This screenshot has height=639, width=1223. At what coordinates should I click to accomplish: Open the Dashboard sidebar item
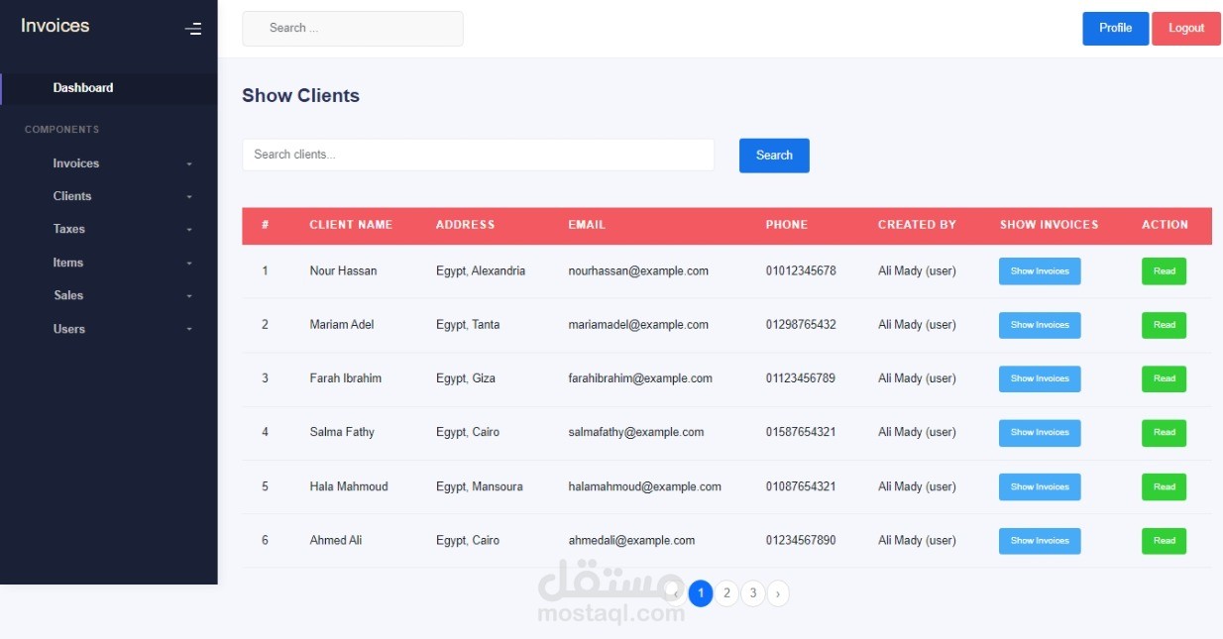(82, 87)
